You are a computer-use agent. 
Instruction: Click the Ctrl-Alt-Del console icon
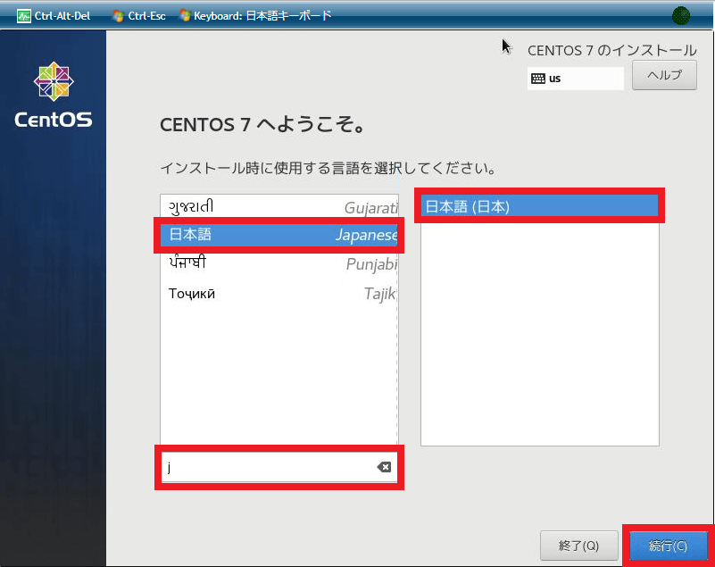[24, 16]
